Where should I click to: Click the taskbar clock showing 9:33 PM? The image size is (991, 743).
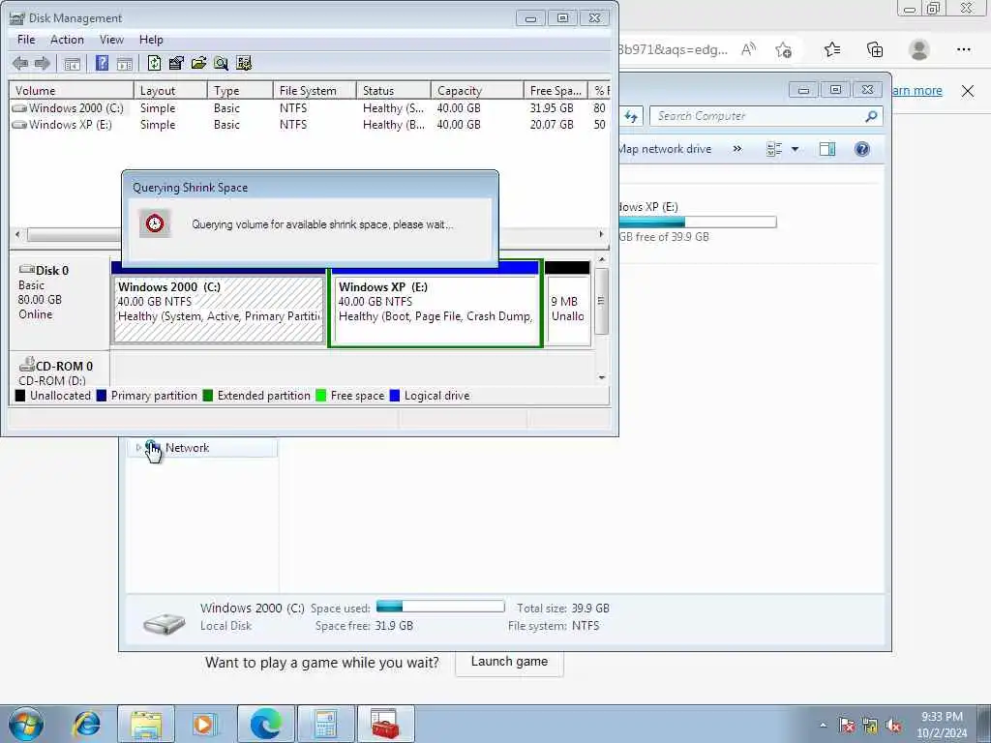(942, 725)
